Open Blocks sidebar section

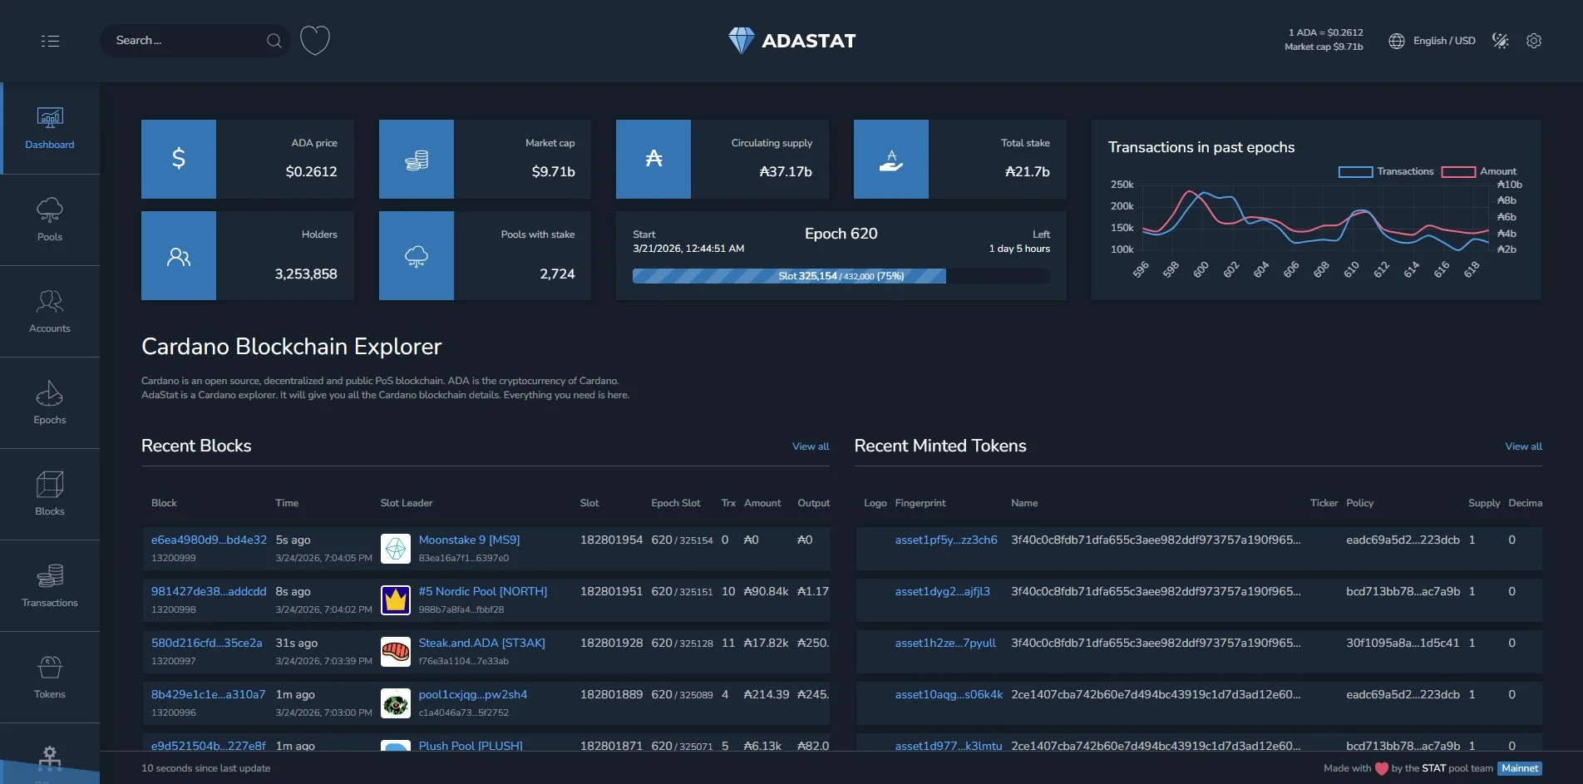tap(50, 495)
